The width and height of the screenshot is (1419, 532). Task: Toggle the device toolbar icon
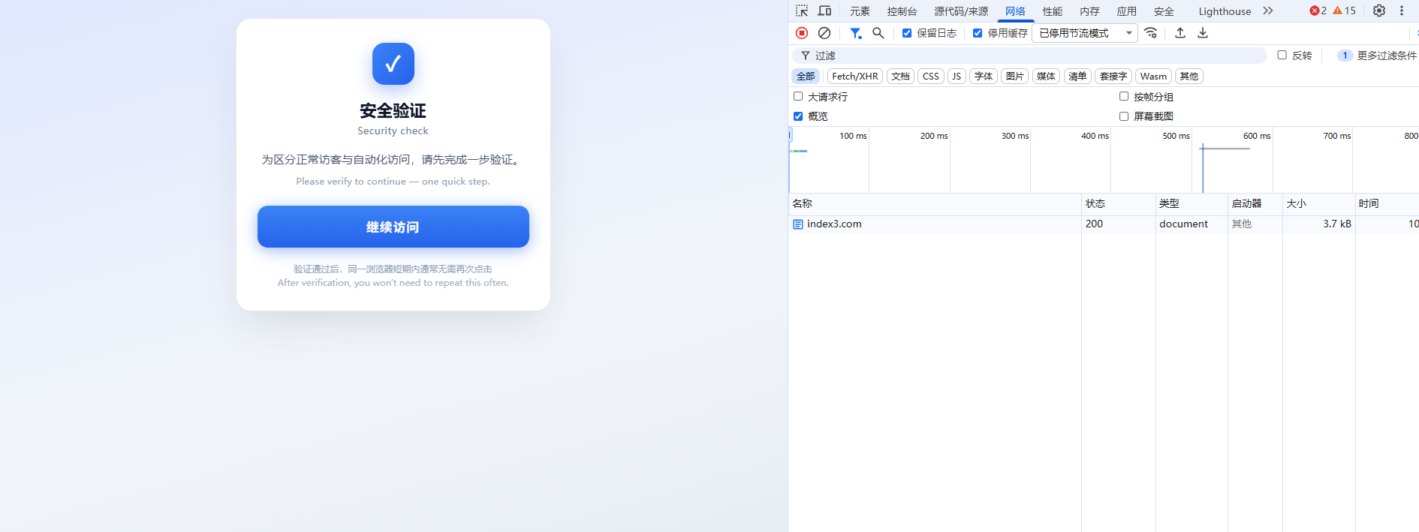pyautogui.click(x=824, y=11)
